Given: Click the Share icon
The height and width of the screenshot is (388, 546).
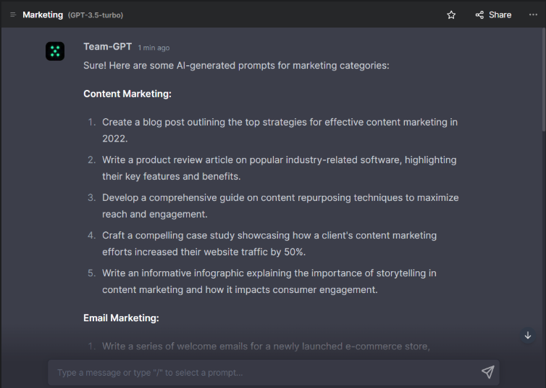Looking at the screenshot, I should coord(479,15).
